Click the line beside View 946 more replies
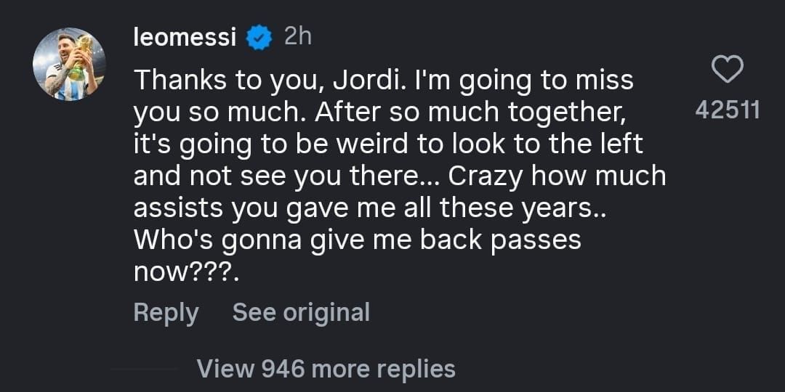The height and width of the screenshot is (392, 785). [x=144, y=369]
